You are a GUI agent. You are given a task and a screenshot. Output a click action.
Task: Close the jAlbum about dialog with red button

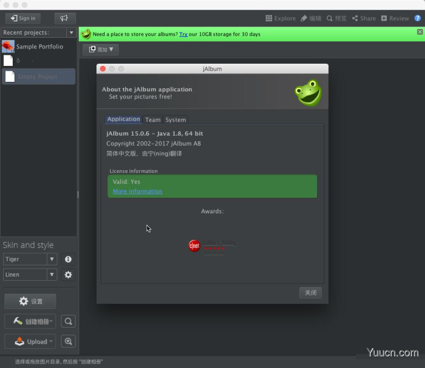103,69
